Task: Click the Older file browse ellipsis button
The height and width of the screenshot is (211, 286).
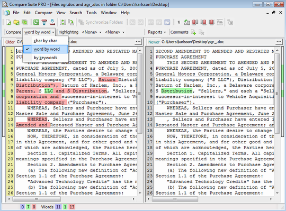Action: (138, 42)
